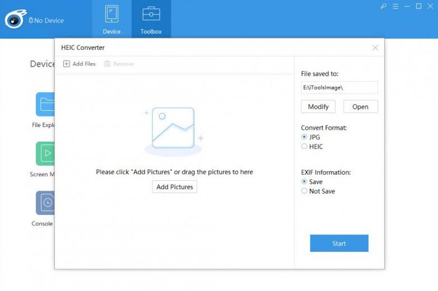Viewport: 438px width, 291px height.
Task: Click the Add Pictures button
Action: click(175, 187)
